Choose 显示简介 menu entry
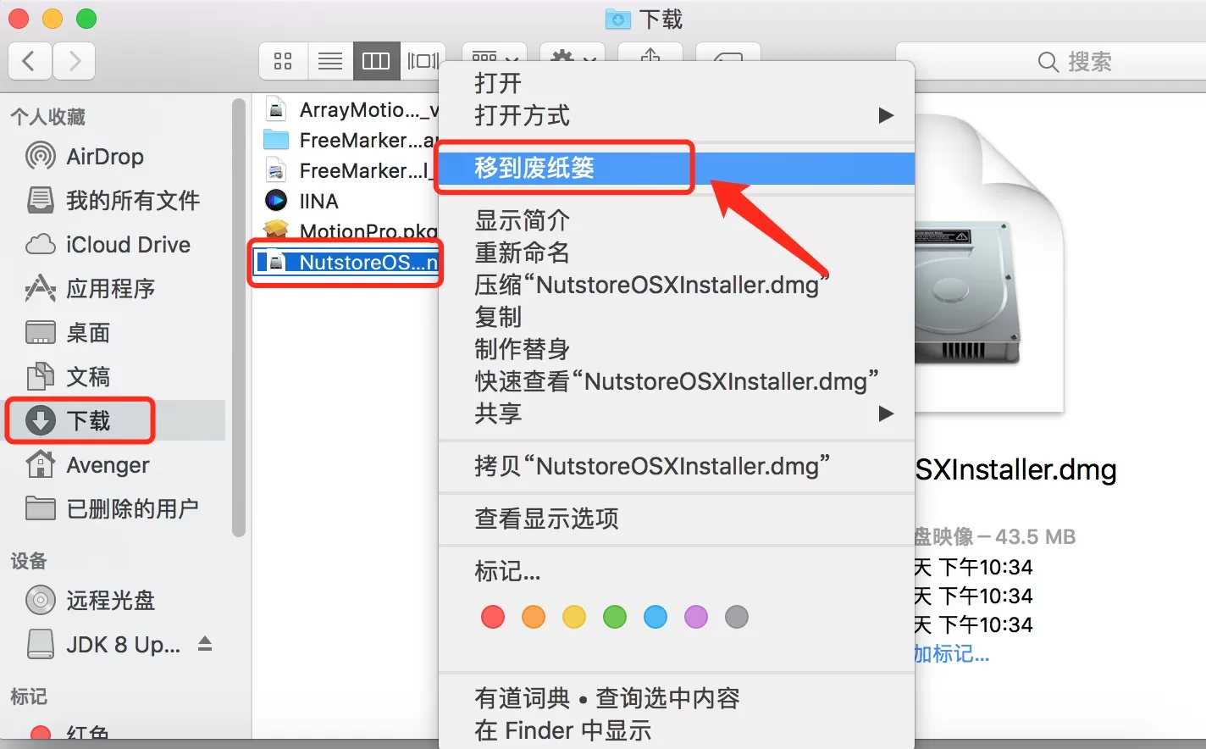This screenshot has width=1206, height=749. click(x=677, y=220)
